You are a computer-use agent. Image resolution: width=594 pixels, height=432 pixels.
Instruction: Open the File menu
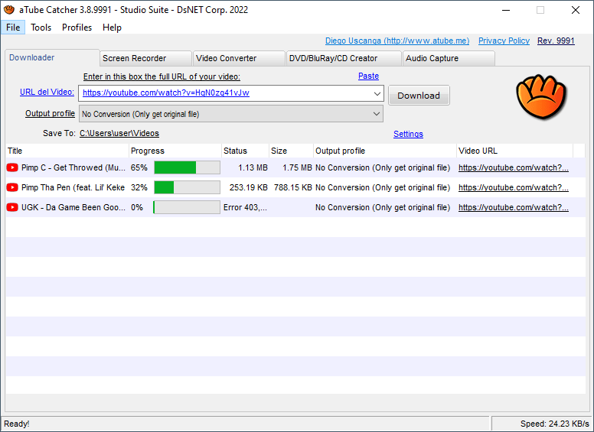pyautogui.click(x=13, y=28)
